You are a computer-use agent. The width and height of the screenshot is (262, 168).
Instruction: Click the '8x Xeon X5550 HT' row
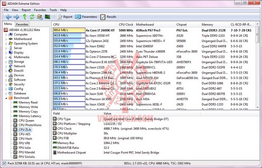coord(154,36)
